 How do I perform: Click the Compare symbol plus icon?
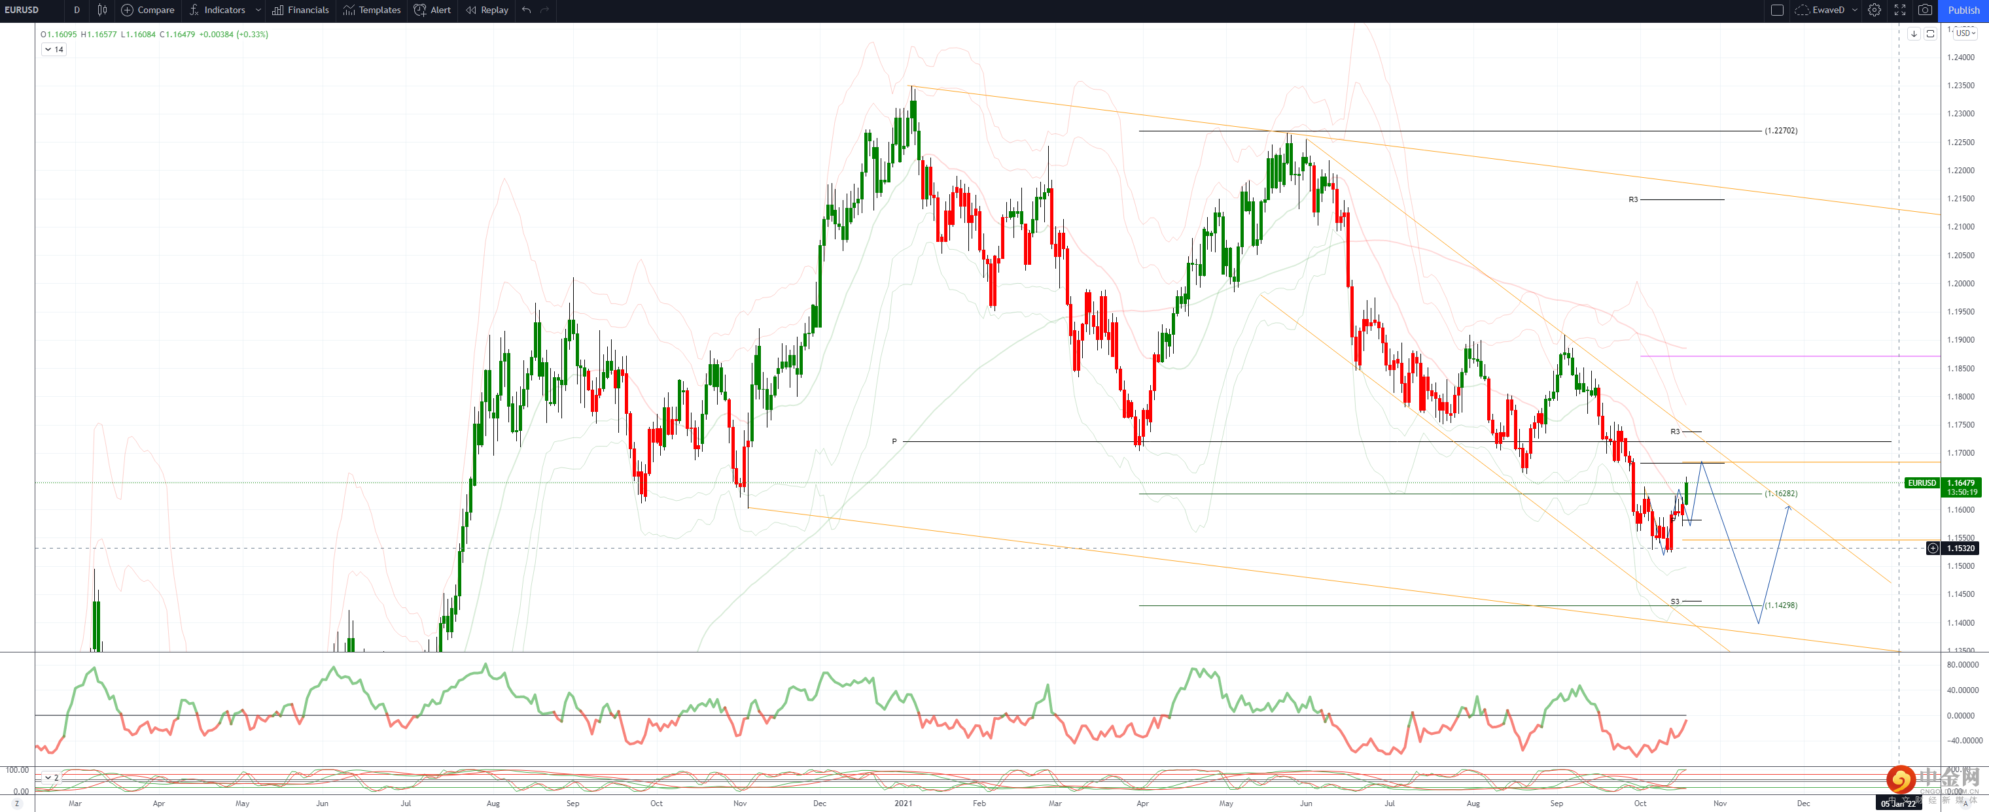[x=128, y=10]
